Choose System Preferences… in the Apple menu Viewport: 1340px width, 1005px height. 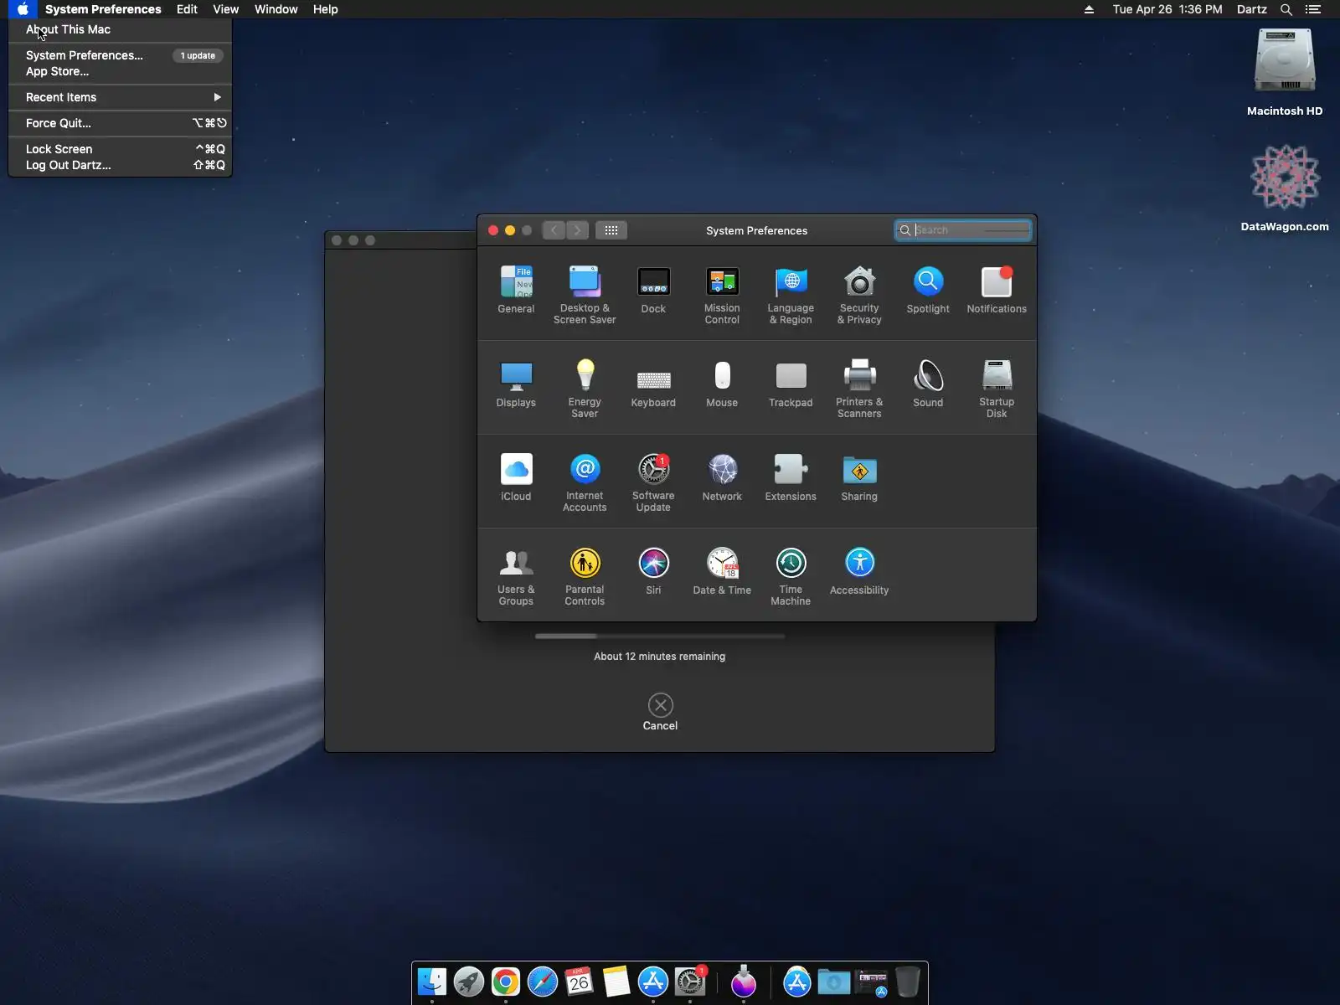point(120,55)
